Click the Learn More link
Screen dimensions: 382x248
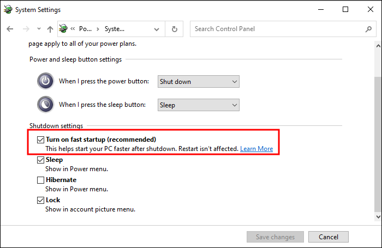(256, 149)
